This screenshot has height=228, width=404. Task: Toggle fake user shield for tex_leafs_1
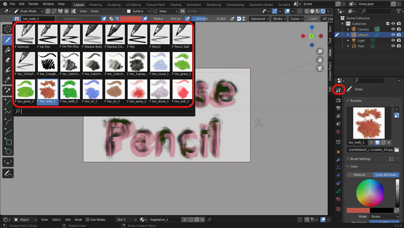pyautogui.click(x=377, y=142)
